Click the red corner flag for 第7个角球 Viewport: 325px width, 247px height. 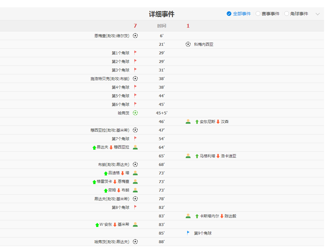point(135,139)
